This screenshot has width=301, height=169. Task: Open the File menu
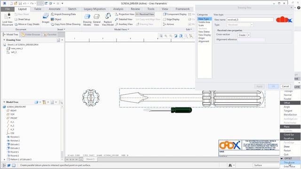click(8, 9)
